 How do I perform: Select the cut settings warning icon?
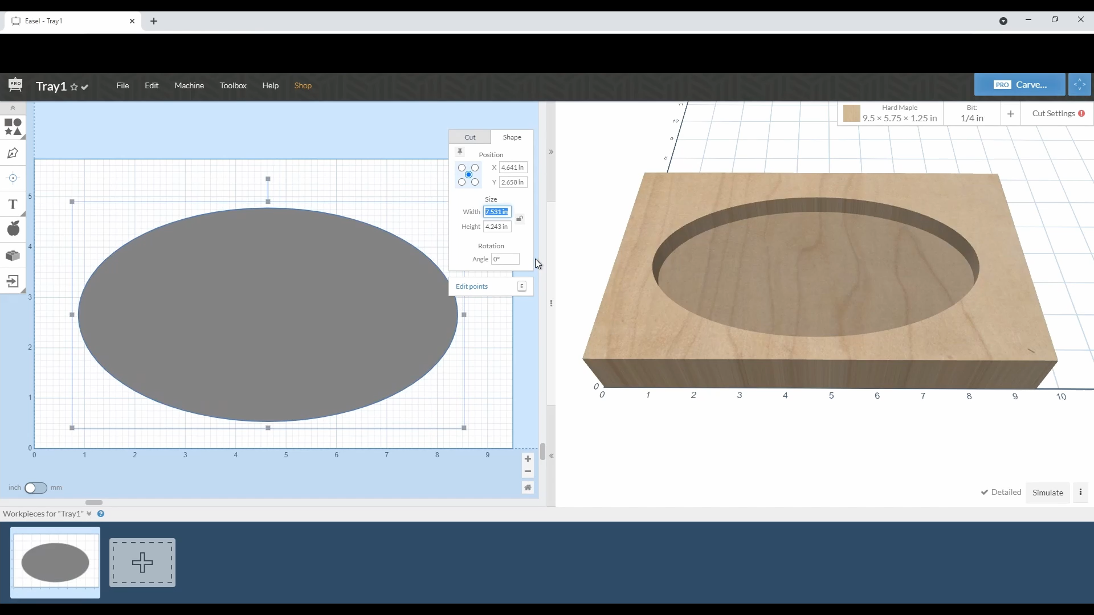1081,113
